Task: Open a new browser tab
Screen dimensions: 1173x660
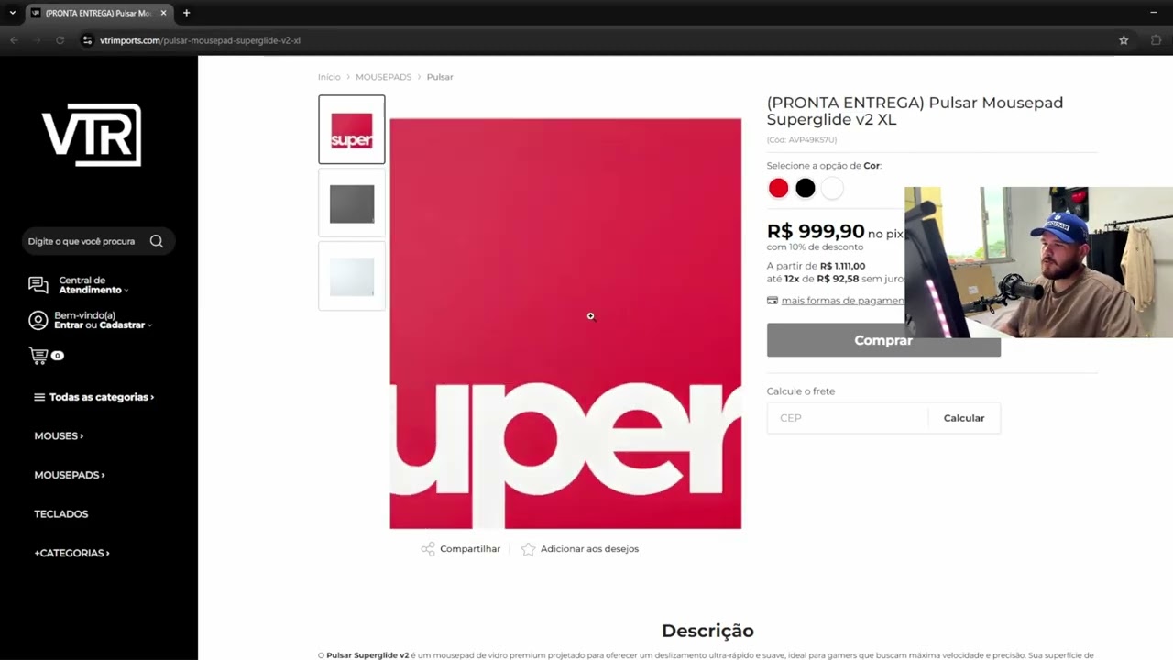Action: [x=186, y=13]
